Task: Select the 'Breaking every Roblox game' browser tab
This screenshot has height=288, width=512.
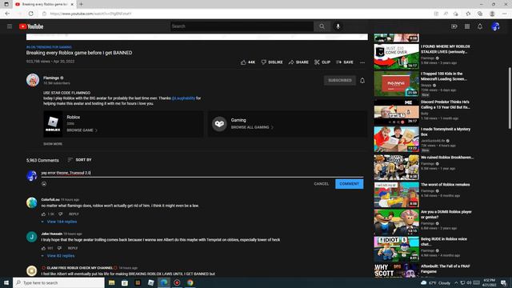Action: 44,4
